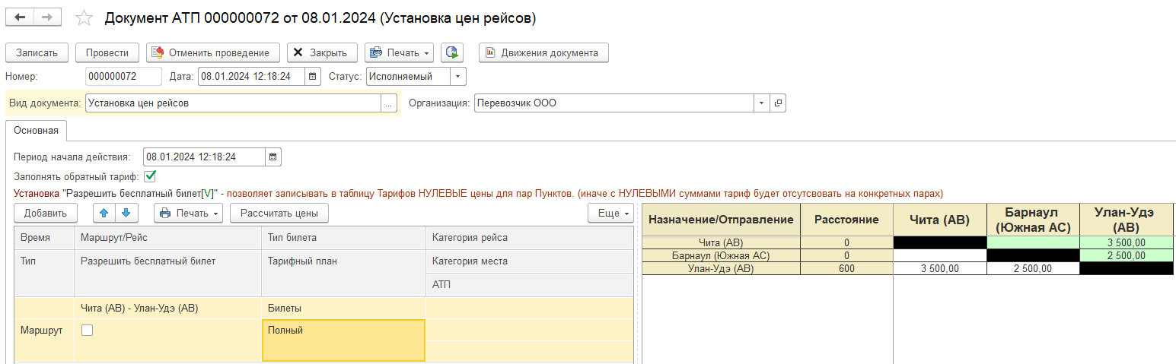Expand the Статус dropdown list
1176x364 pixels.
coord(457,77)
